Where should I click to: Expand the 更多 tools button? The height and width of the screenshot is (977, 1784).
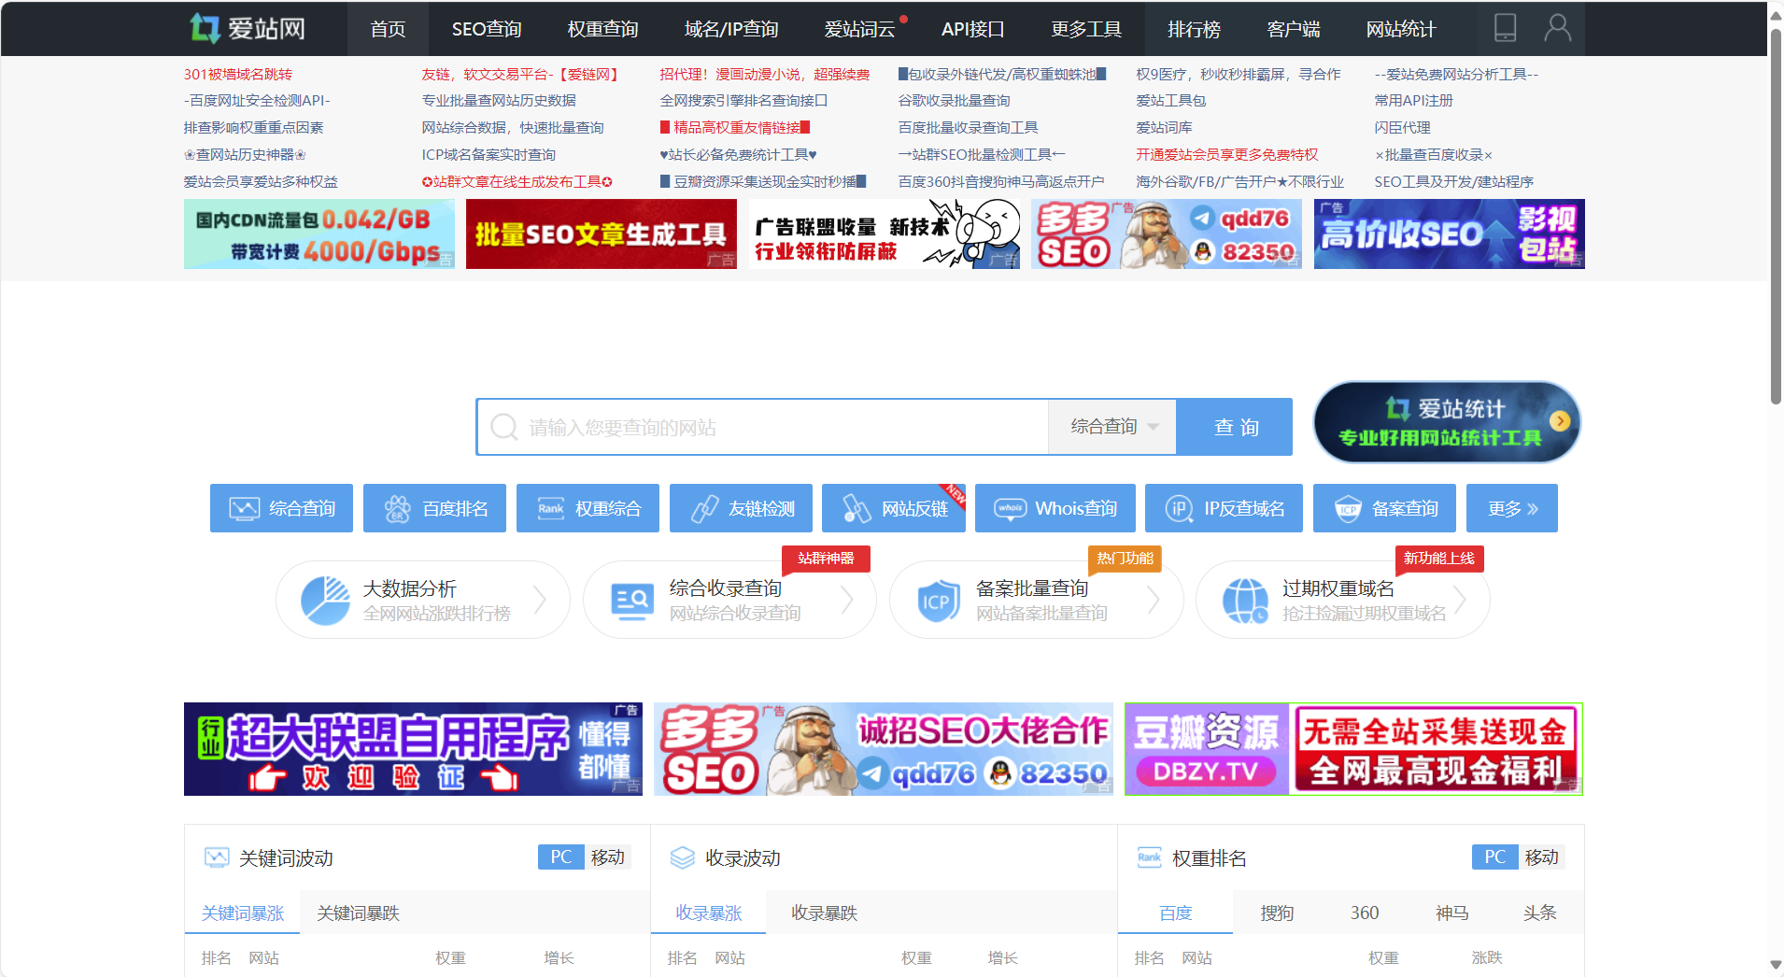point(1511,508)
